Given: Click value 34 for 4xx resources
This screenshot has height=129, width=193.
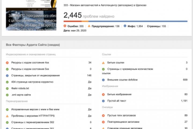Looking at the screenshot, I should 90,63.
